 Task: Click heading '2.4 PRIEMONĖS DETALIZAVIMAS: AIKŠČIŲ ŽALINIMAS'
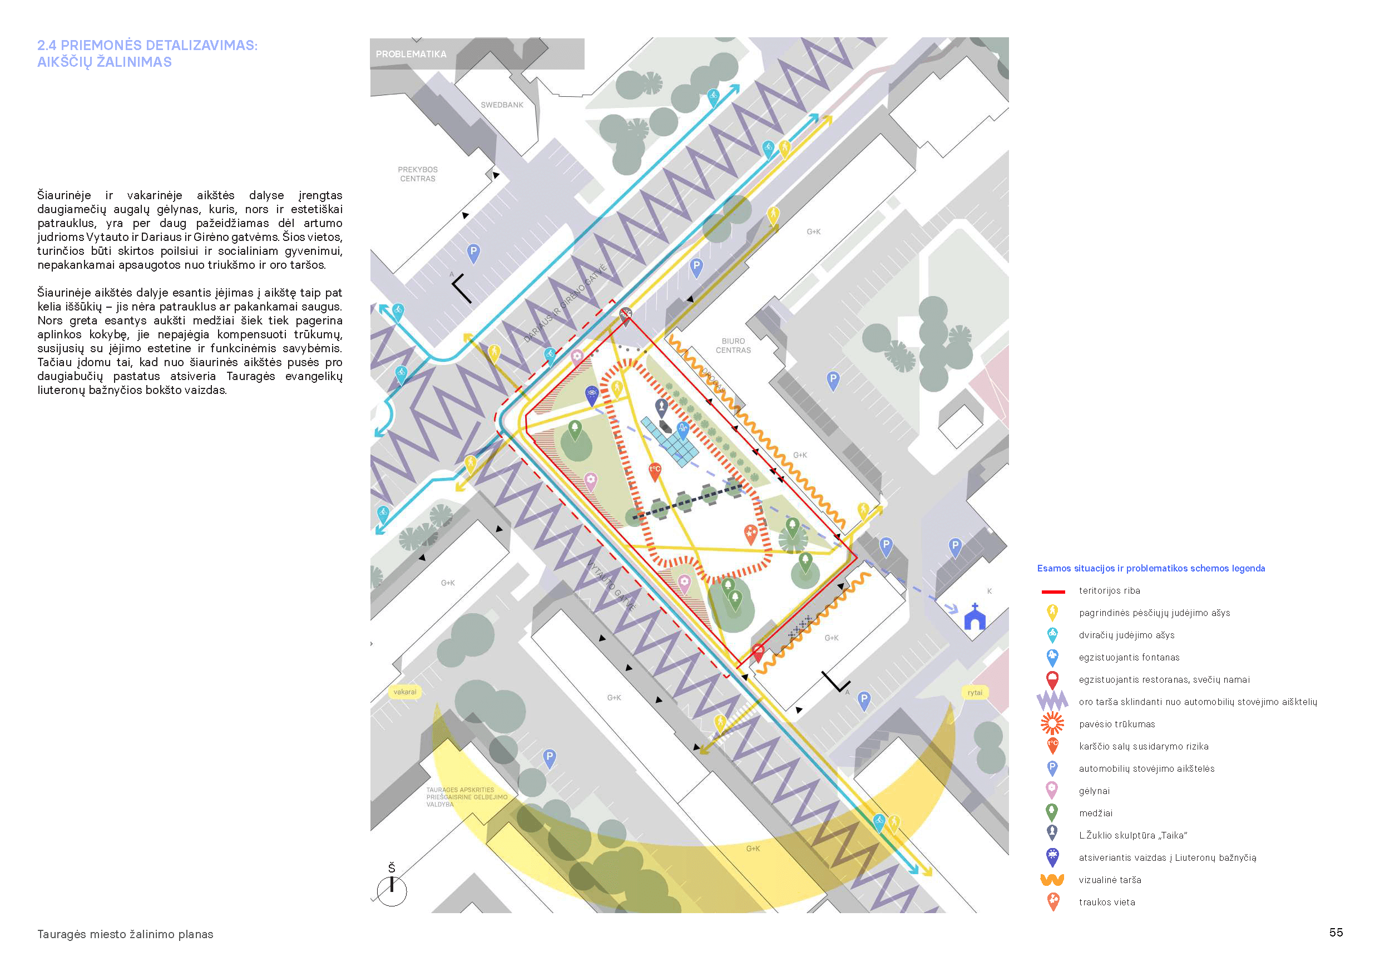147,53
